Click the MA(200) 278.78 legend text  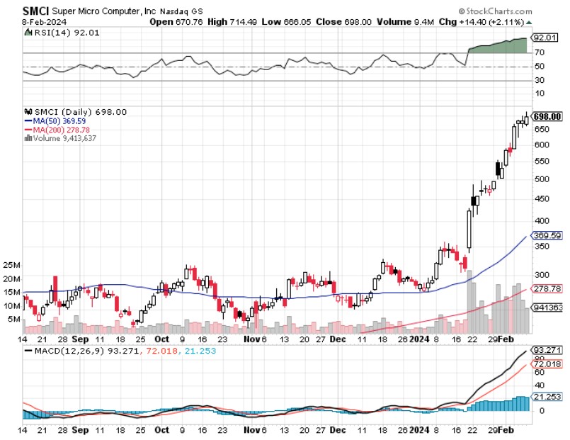pyautogui.click(x=61, y=130)
